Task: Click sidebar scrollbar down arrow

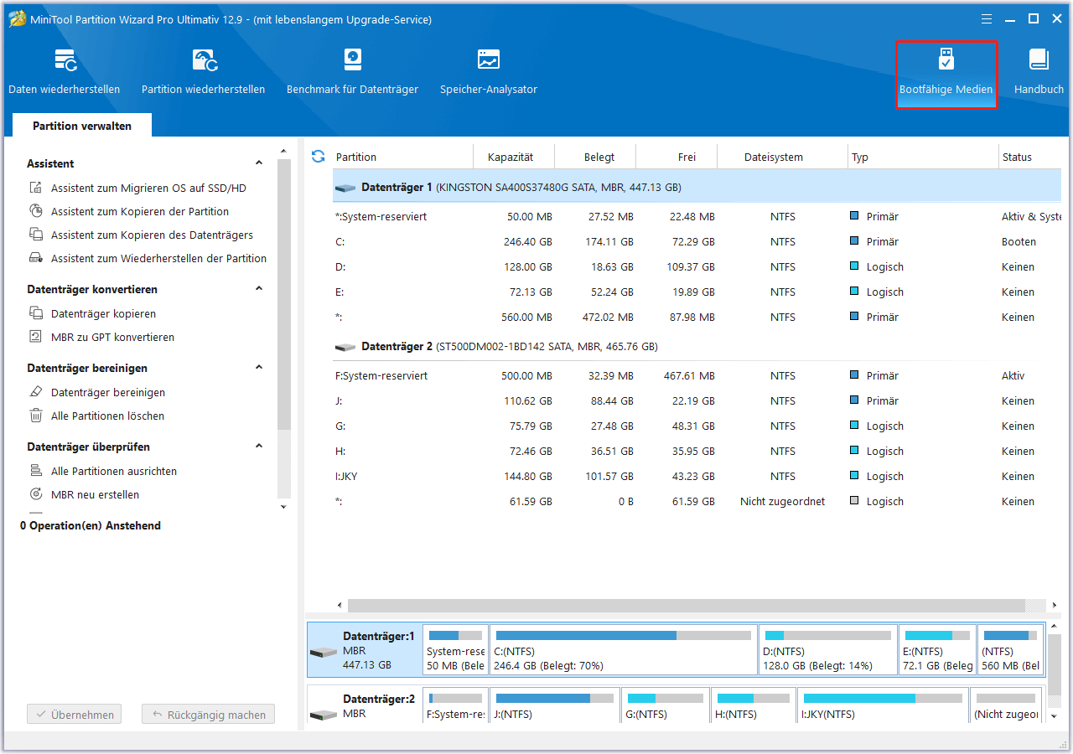Action: (x=283, y=507)
